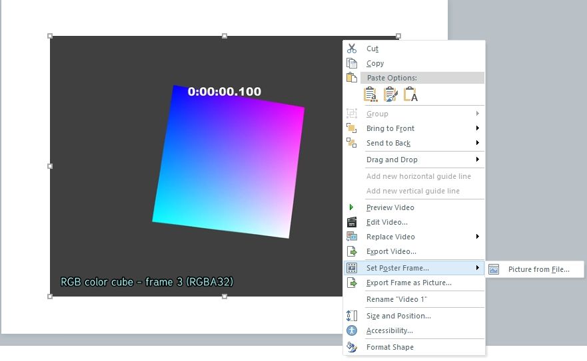The height and width of the screenshot is (361, 587).
Task: Click the Accessibility person icon
Action: pos(352,330)
